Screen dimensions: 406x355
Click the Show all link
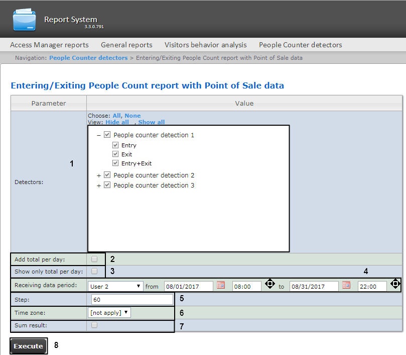click(151, 122)
